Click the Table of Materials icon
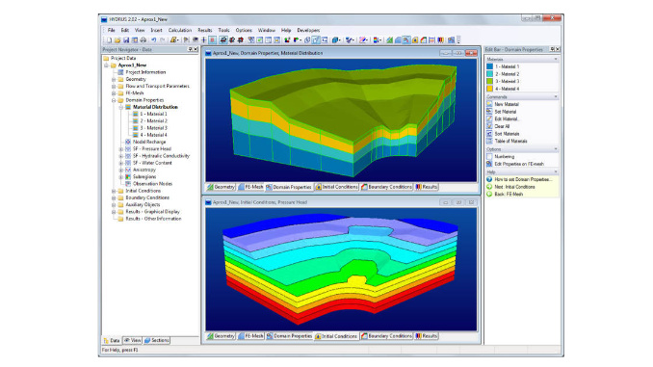Viewport: 653px width, 367px height. tap(489, 141)
